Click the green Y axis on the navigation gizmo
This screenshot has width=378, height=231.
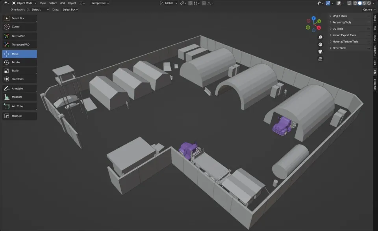click(319, 21)
